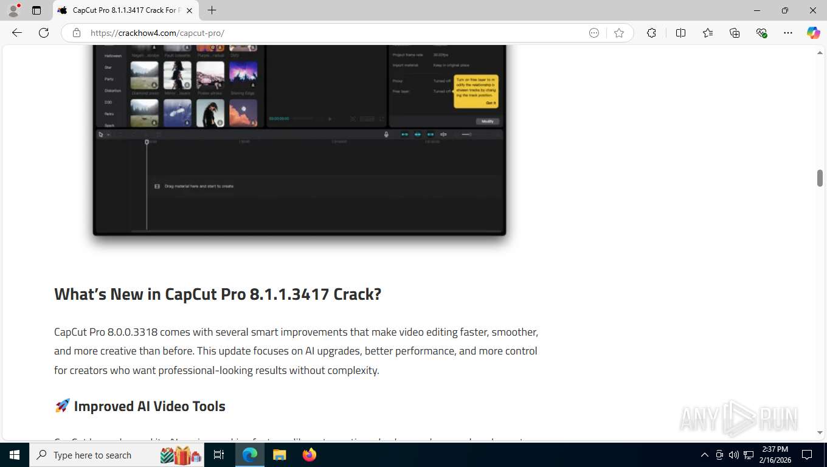Refresh the current page

pos(44,33)
